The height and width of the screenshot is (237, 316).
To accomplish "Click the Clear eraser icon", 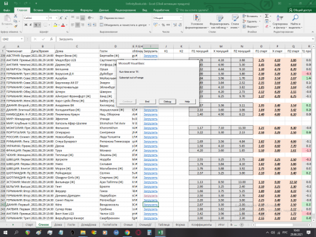I will 267,27.
